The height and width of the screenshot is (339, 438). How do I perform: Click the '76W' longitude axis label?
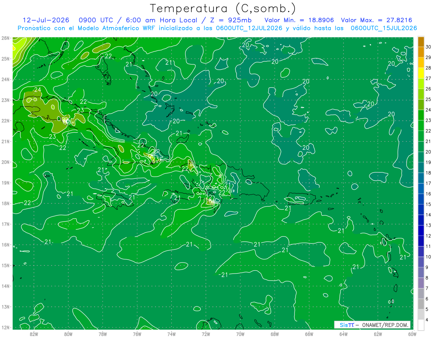[x=137, y=334]
